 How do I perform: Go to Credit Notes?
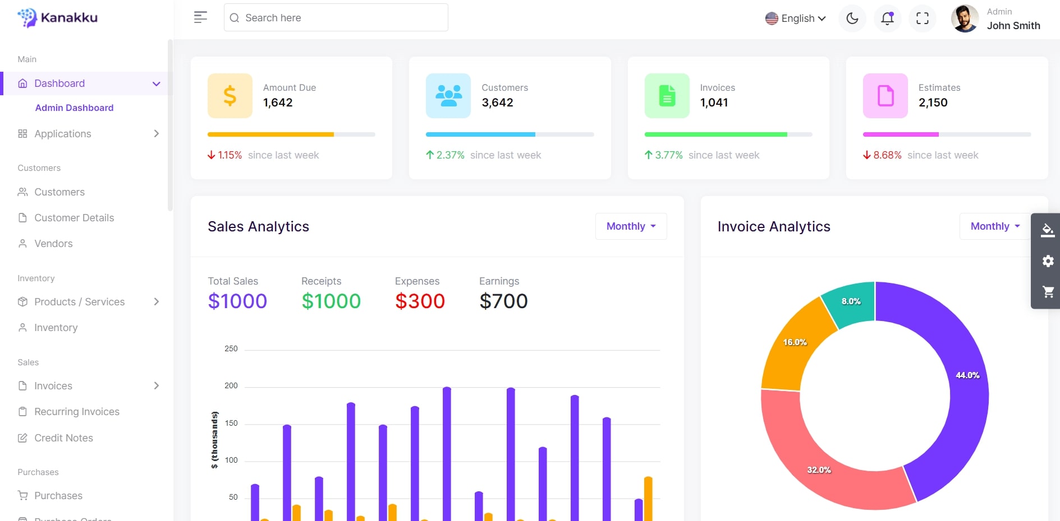[x=63, y=438]
